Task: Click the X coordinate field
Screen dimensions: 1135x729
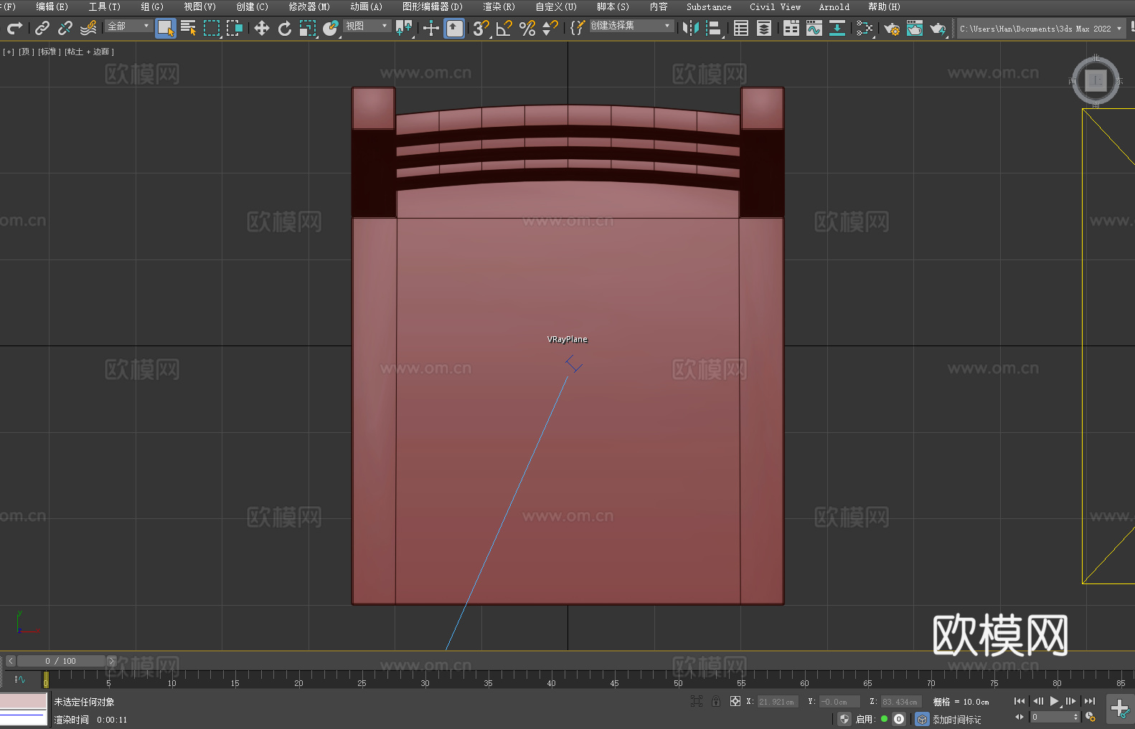Action: pyautogui.click(x=777, y=702)
